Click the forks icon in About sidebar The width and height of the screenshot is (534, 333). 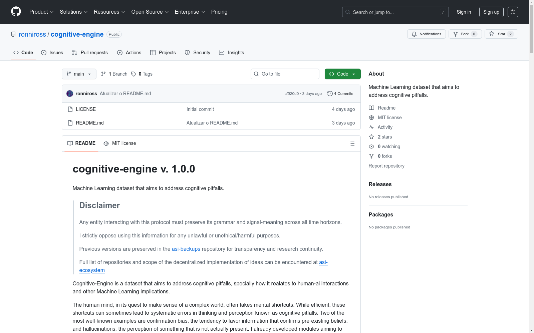(371, 156)
